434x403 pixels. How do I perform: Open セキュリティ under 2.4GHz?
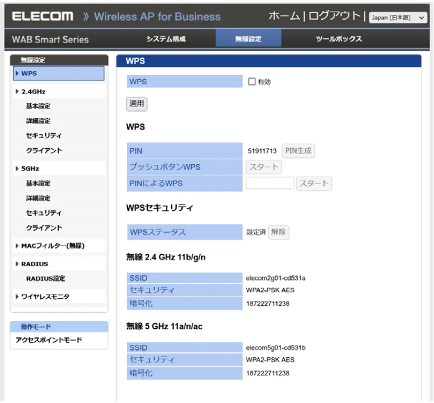pos(44,136)
